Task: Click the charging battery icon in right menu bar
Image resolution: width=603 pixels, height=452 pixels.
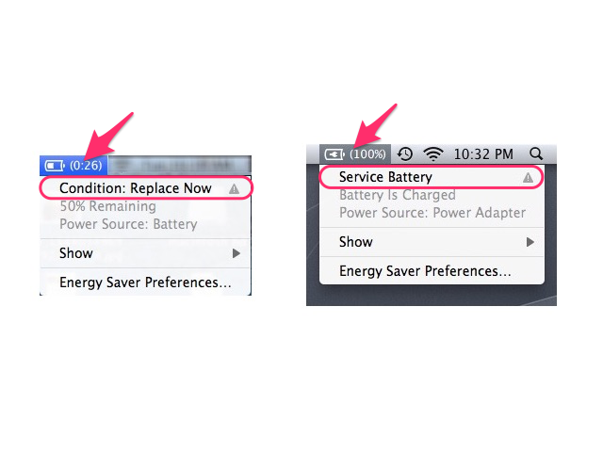Action: [334, 154]
